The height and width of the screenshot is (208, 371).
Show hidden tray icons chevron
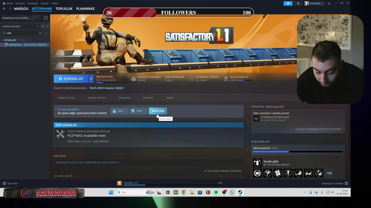point(304,192)
